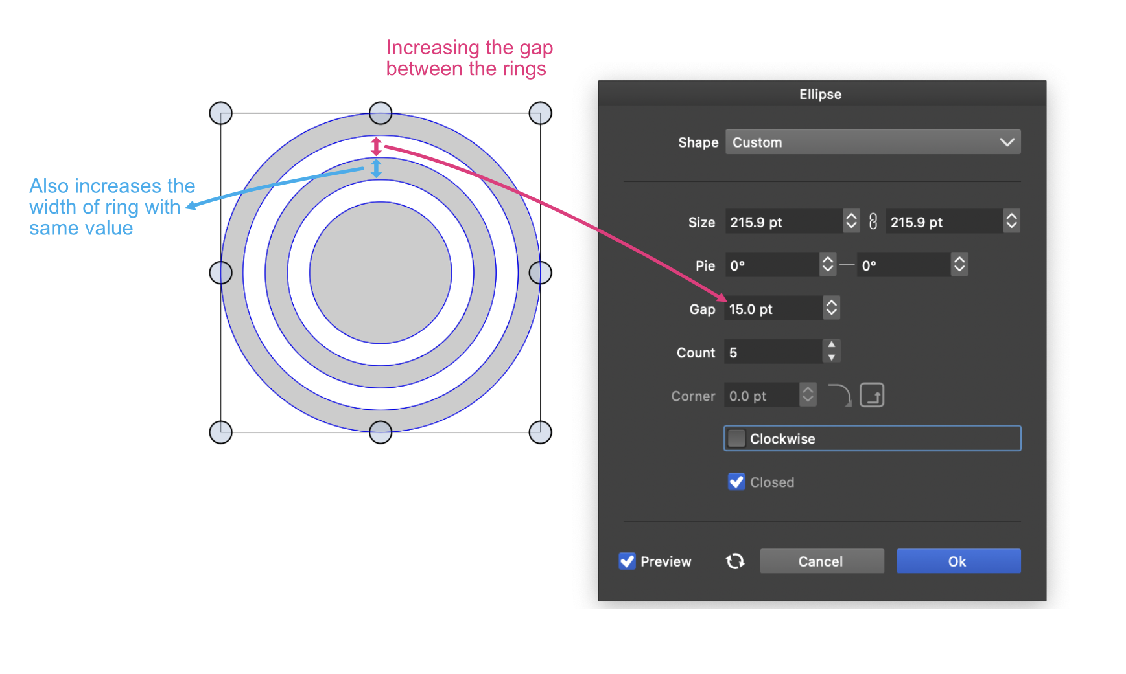Click the Gap field showing 15.0 pt
The height and width of the screenshot is (674, 1126).
point(773,309)
